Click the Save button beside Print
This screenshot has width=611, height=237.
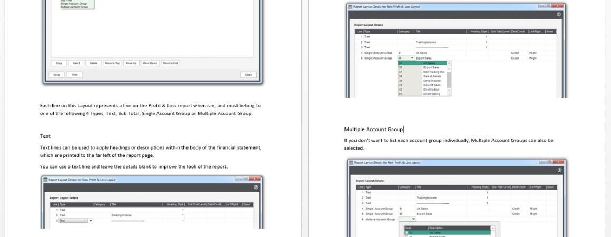56,75
